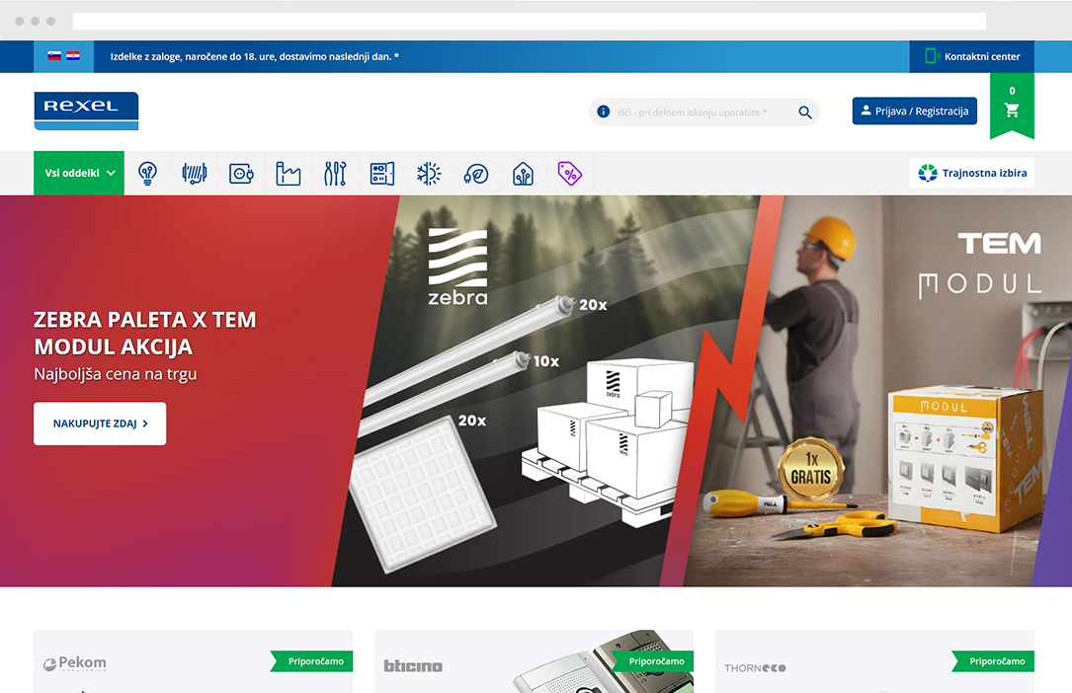Select the socket and plug category icon
This screenshot has height=693, width=1072.
tap(241, 174)
